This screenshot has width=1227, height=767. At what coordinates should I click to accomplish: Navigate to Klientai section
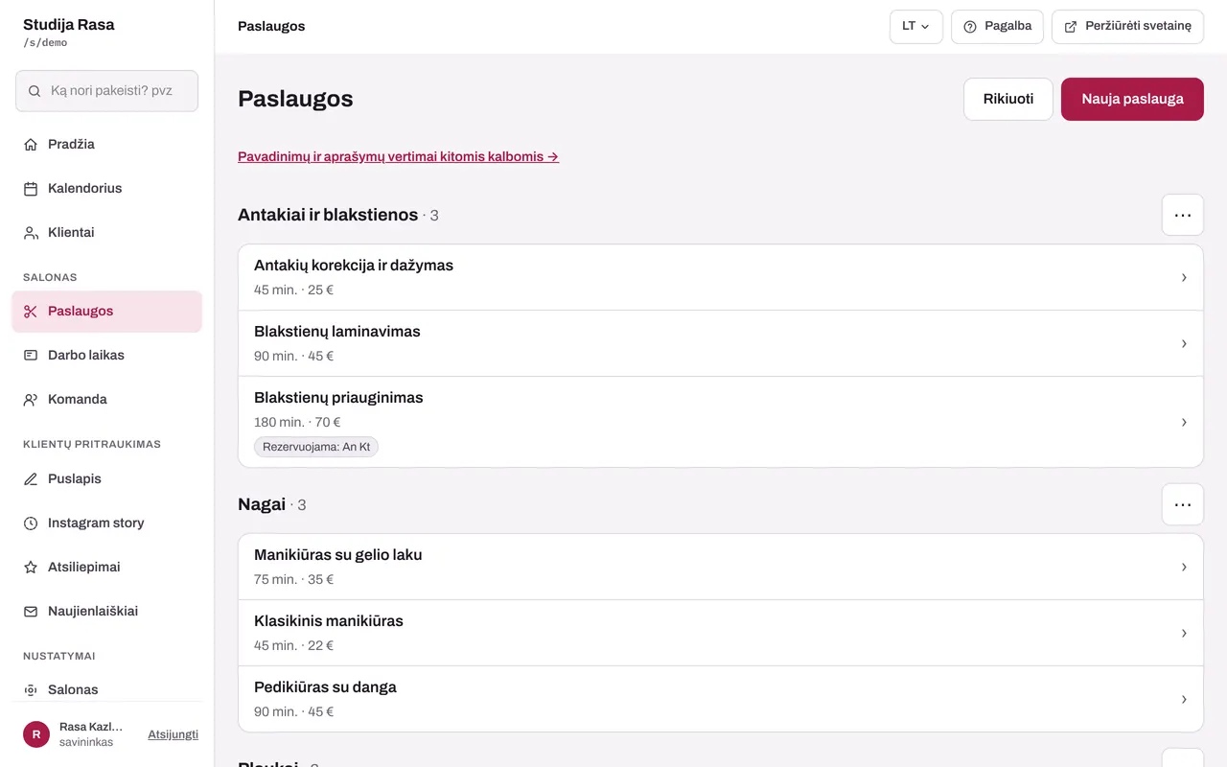(106, 233)
